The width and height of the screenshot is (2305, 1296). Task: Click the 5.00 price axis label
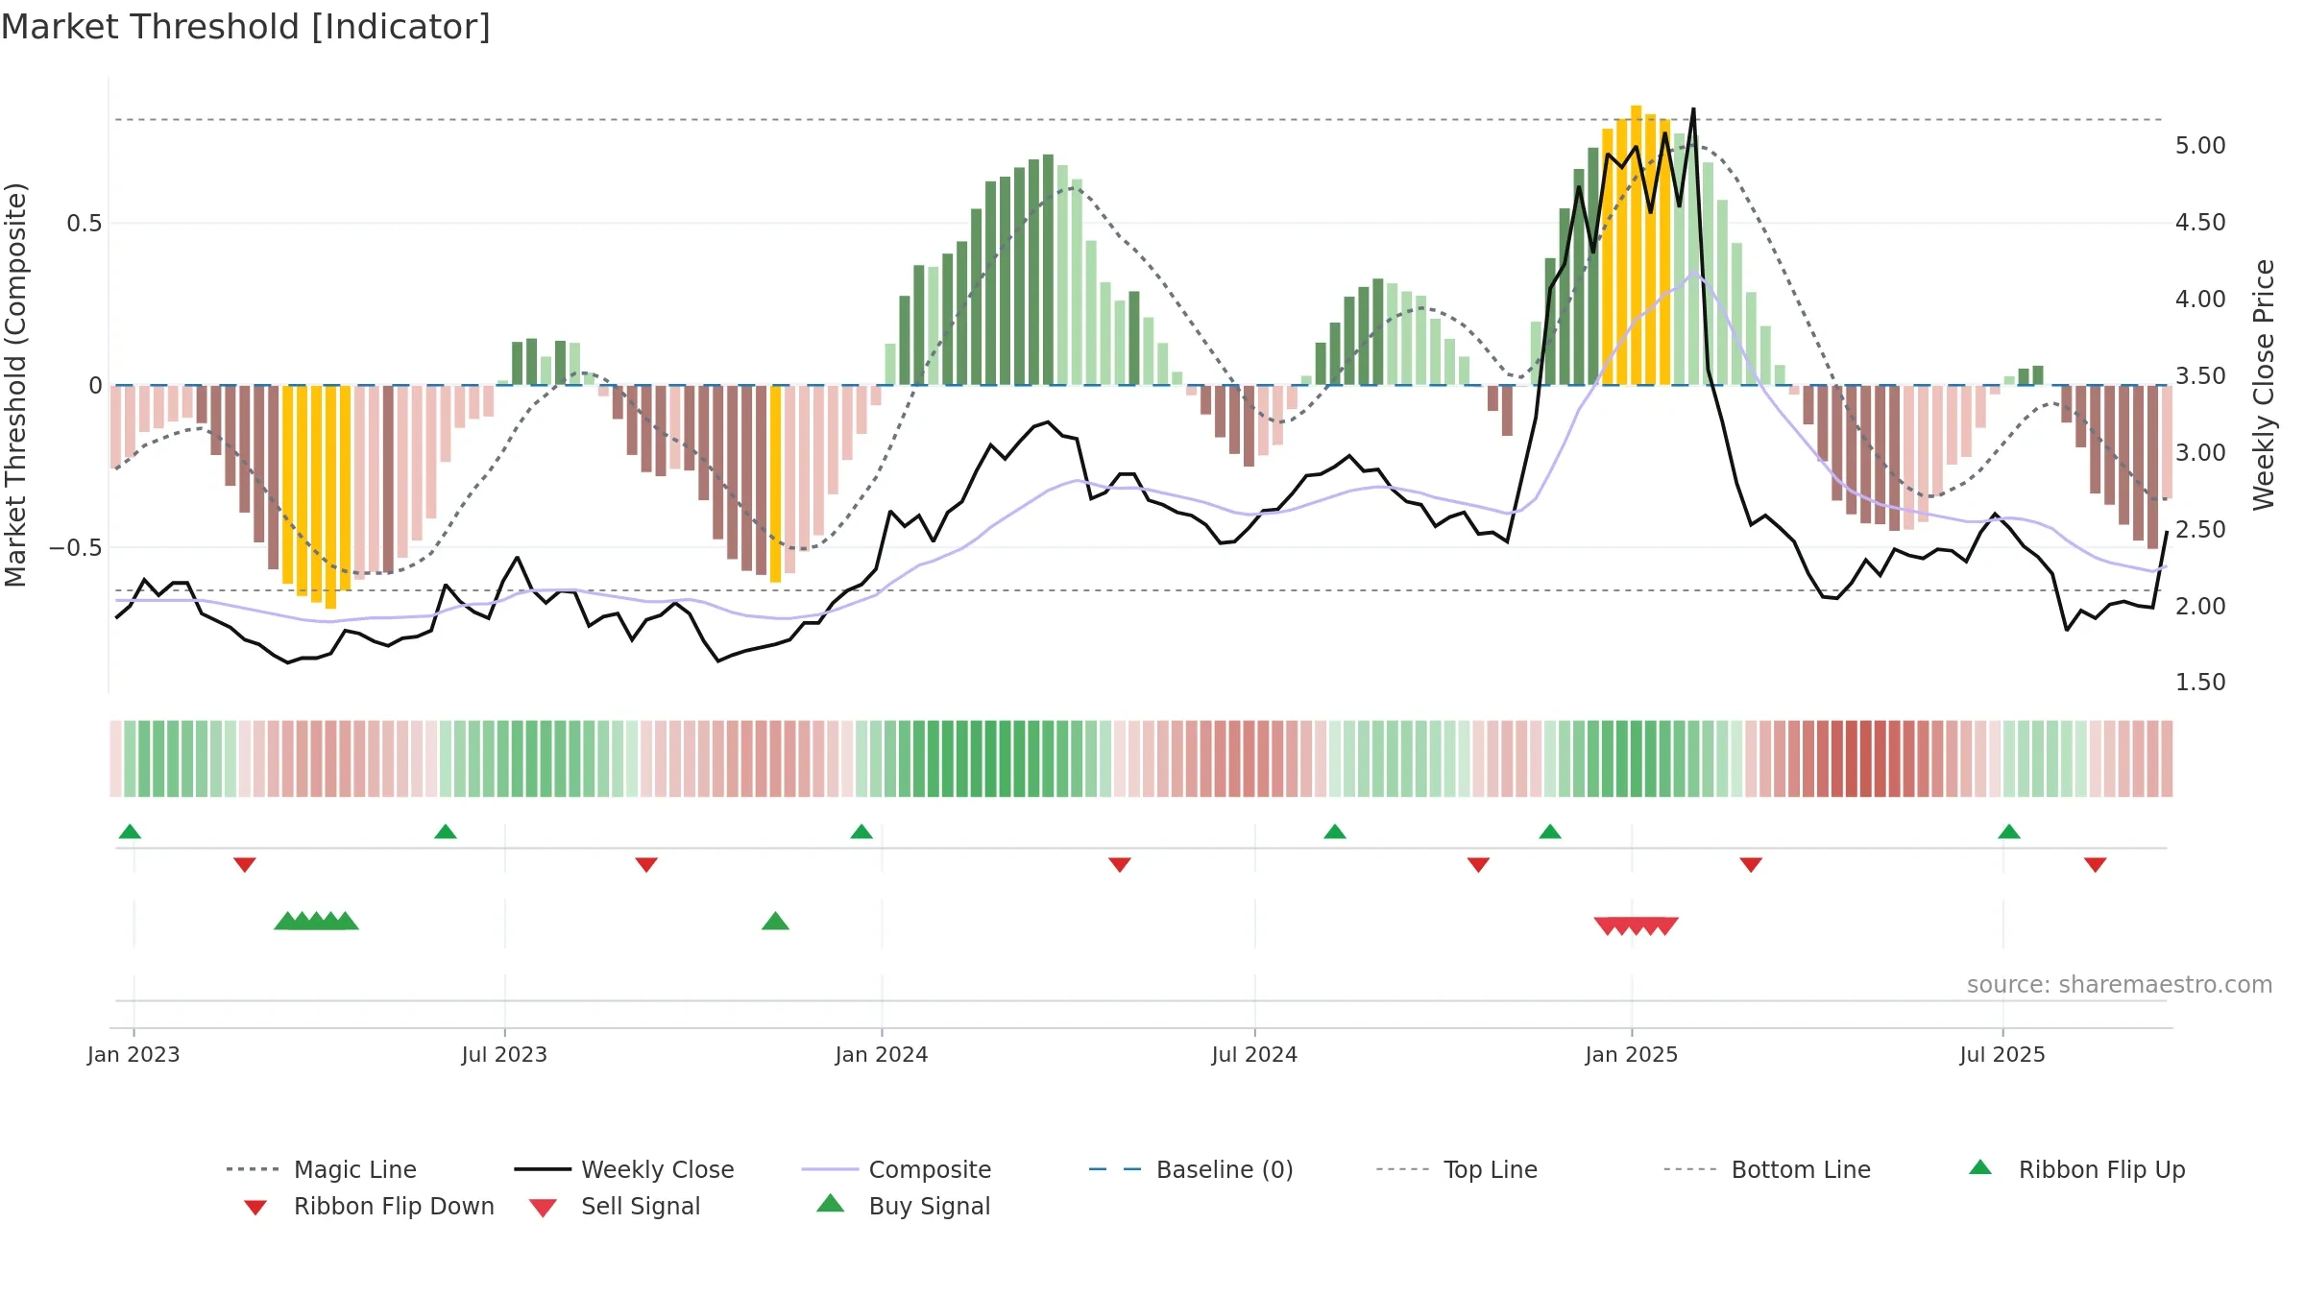2200,146
